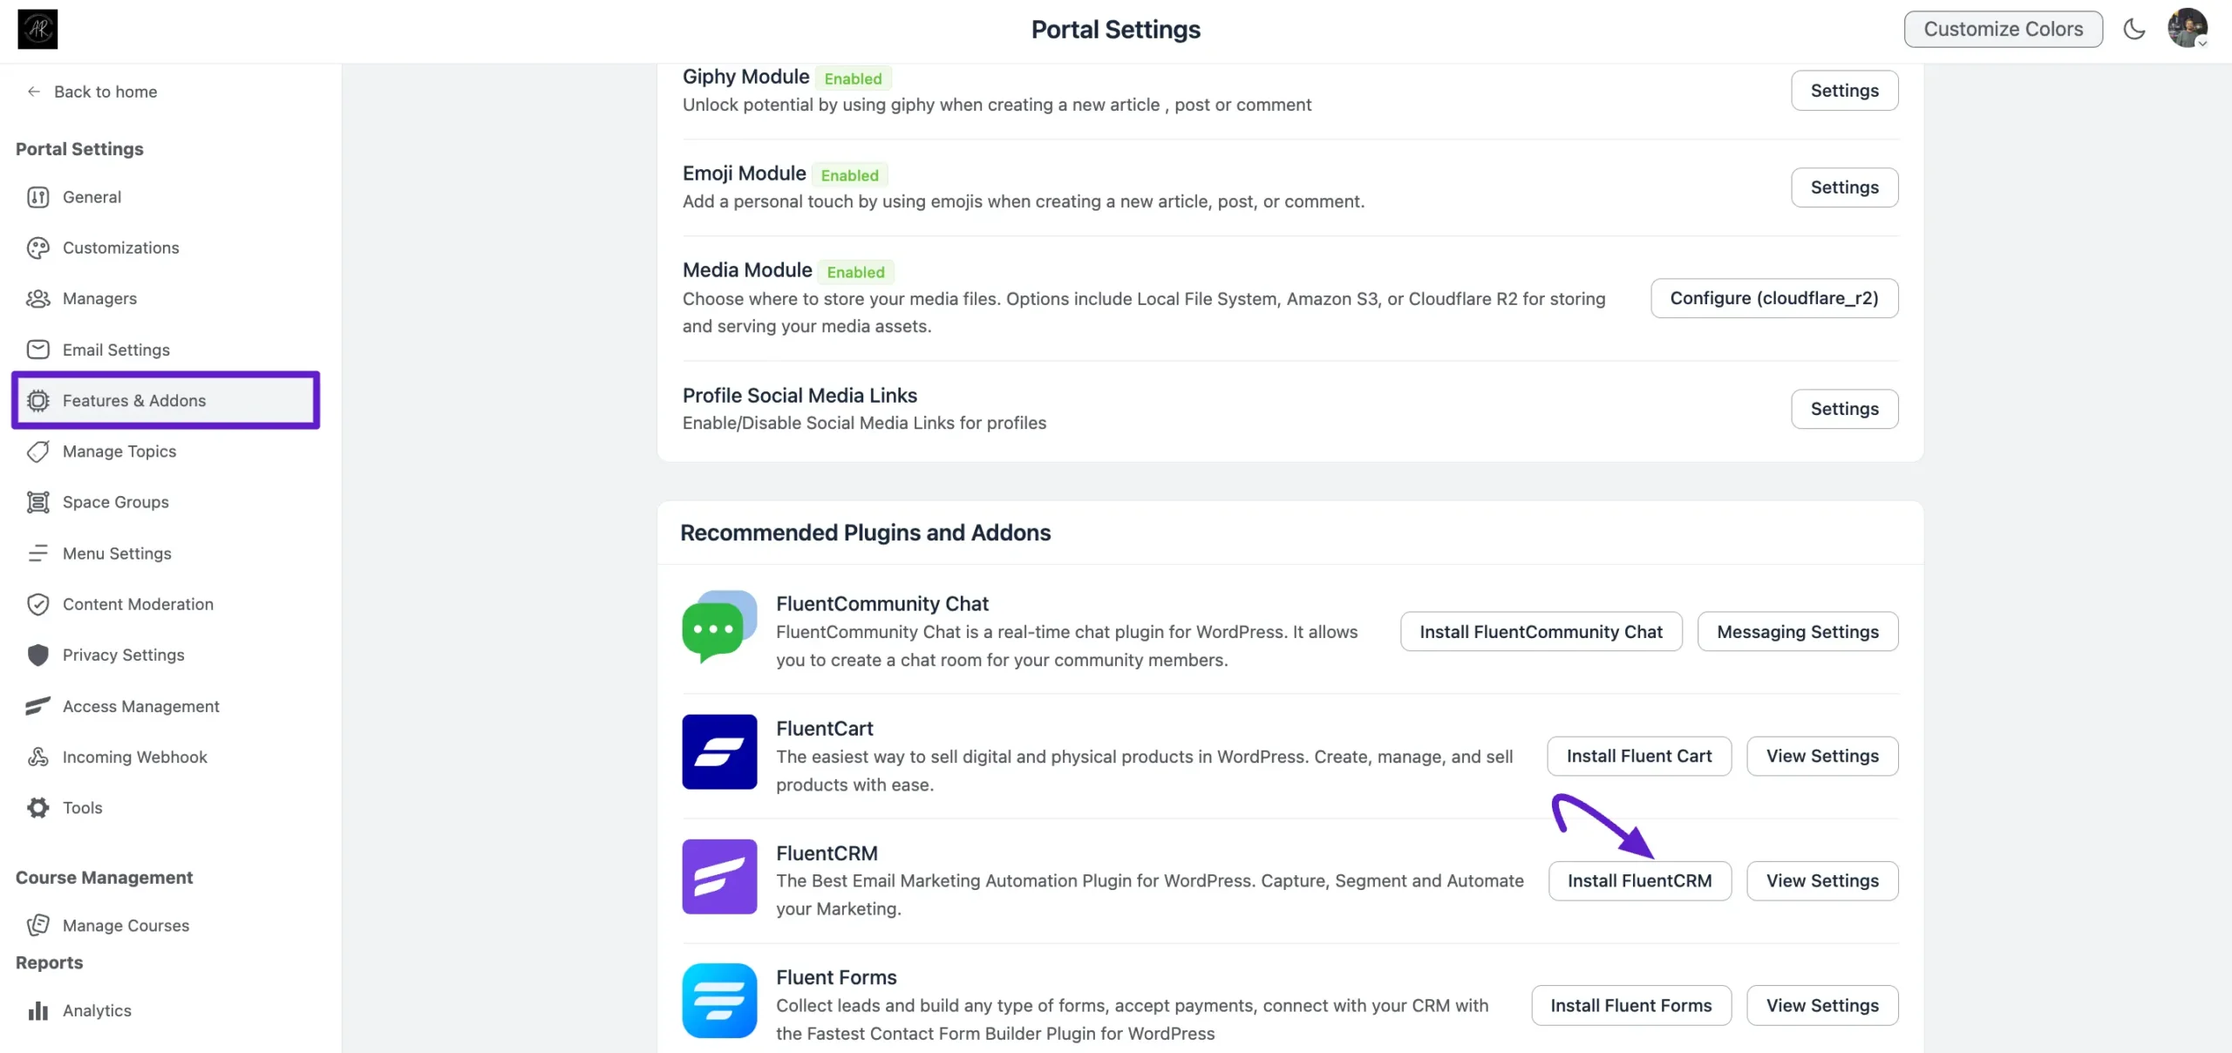Click the Space Groups icon
This screenshot has width=2232, height=1053.
37,502
